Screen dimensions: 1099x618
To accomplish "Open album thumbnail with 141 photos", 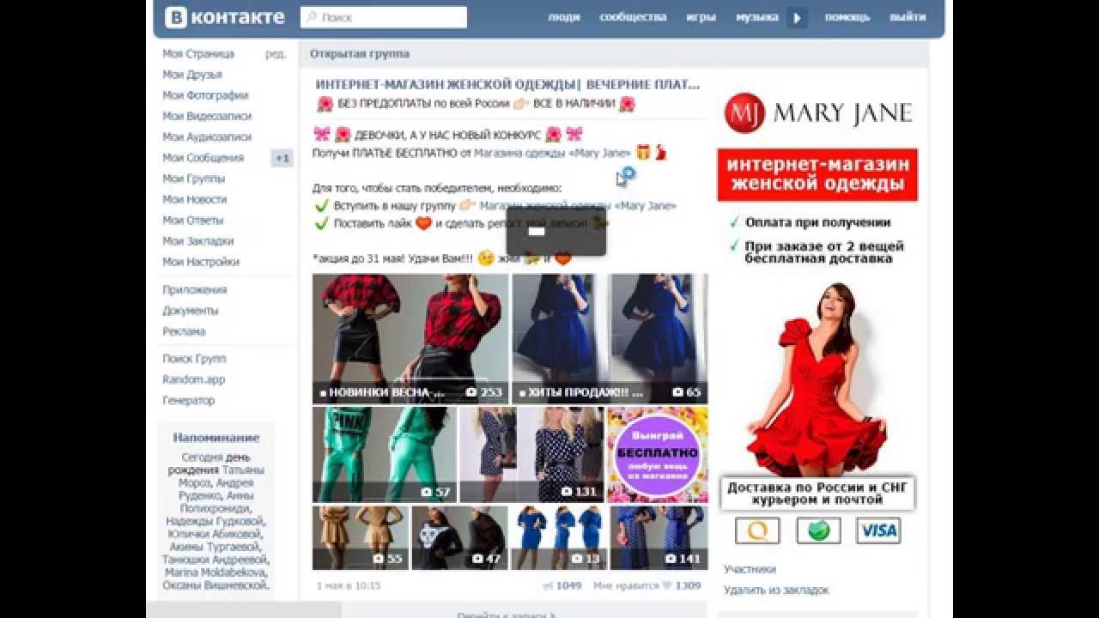I will click(x=659, y=538).
